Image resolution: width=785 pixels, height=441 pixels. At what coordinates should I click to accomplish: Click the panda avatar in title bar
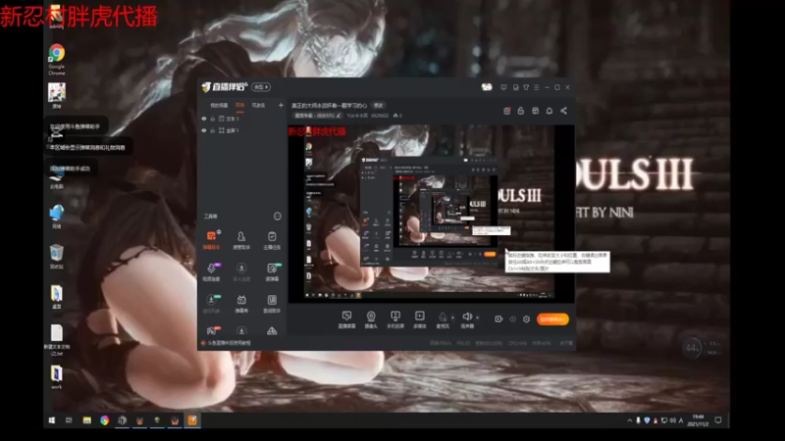click(x=487, y=87)
